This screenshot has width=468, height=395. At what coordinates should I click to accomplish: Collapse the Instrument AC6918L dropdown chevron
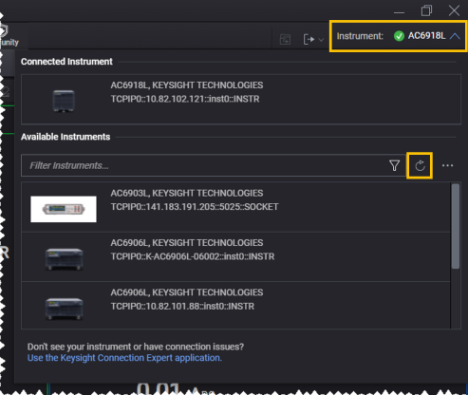(455, 36)
